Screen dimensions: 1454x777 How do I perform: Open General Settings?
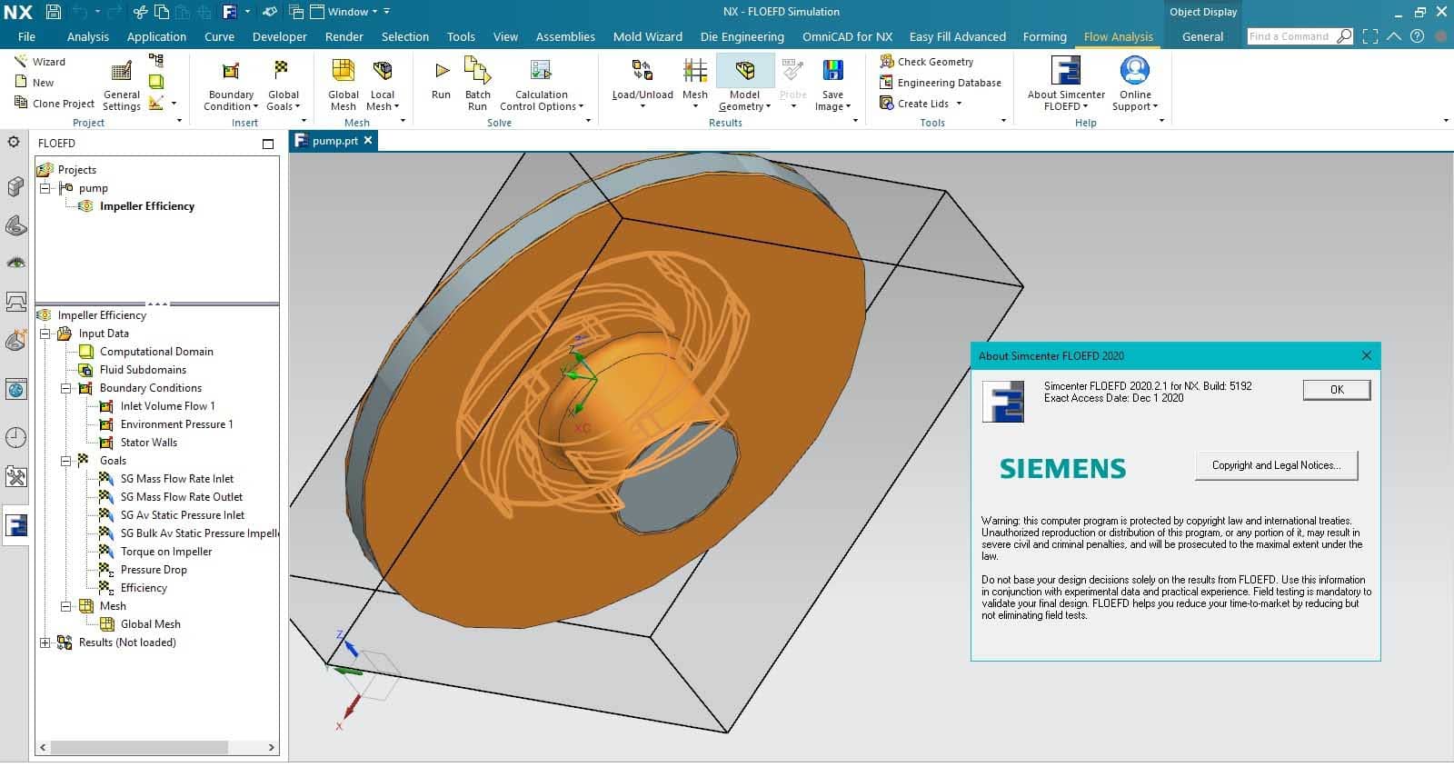click(122, 85)
